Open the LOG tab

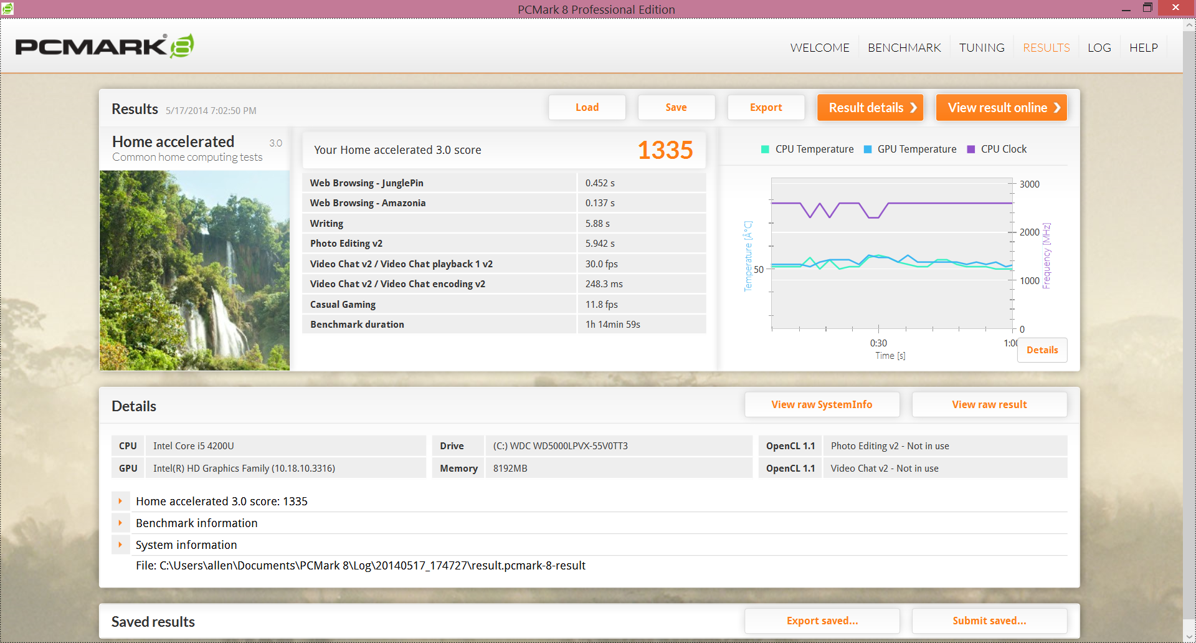point(1099,48)
